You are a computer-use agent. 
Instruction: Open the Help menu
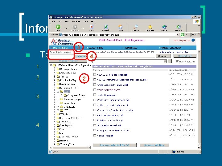click(93, 22)
